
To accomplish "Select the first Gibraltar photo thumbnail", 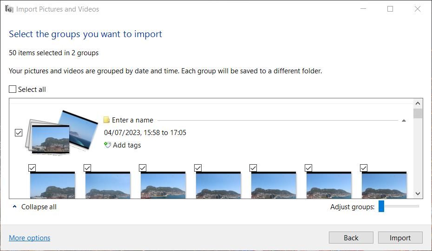I will tap(52, 185).
